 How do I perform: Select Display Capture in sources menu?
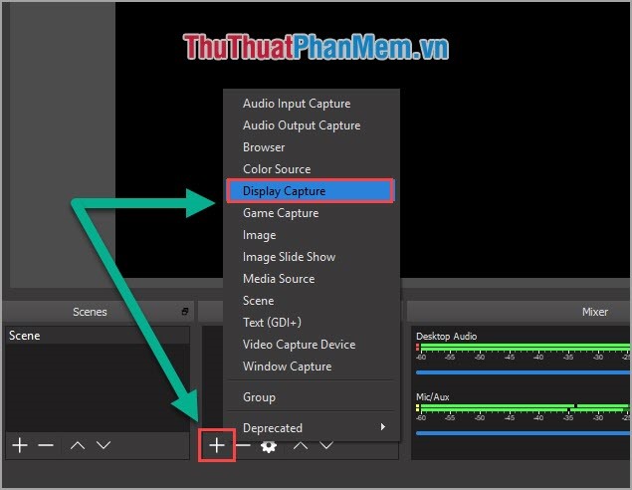coord(311,191)
